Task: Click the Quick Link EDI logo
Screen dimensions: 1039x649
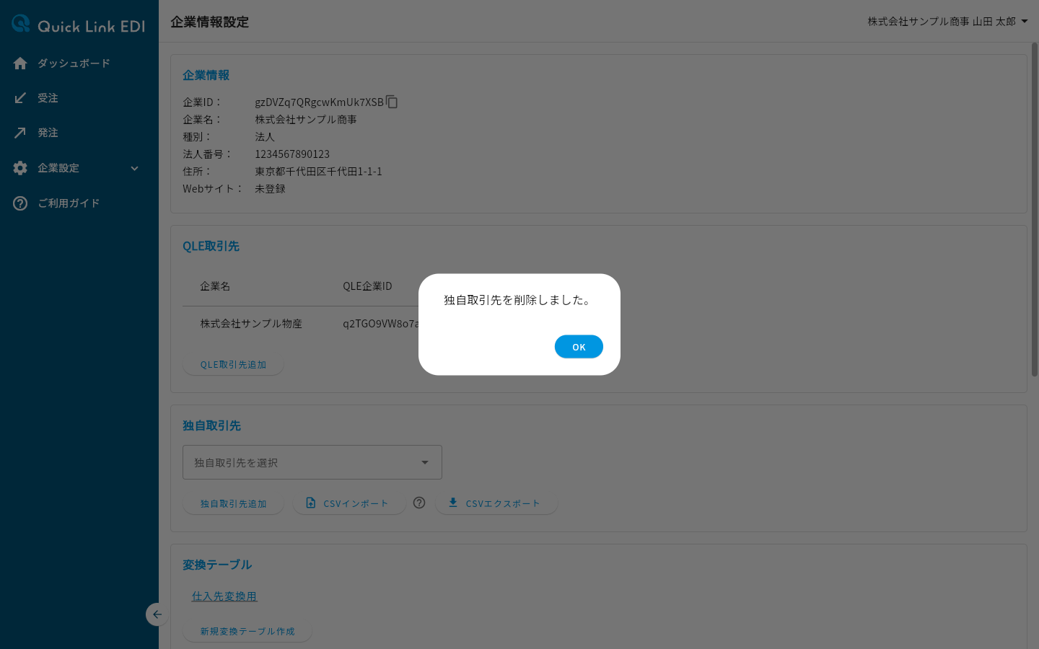Action: pos(79,25)
